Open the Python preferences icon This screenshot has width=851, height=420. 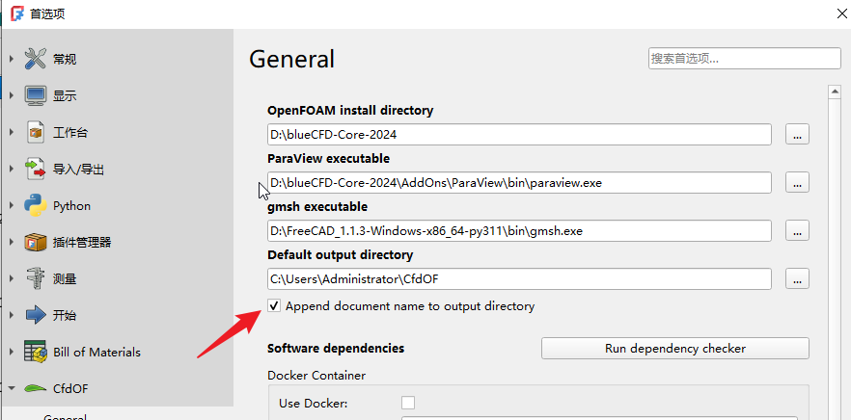click(x=36, y=206)
